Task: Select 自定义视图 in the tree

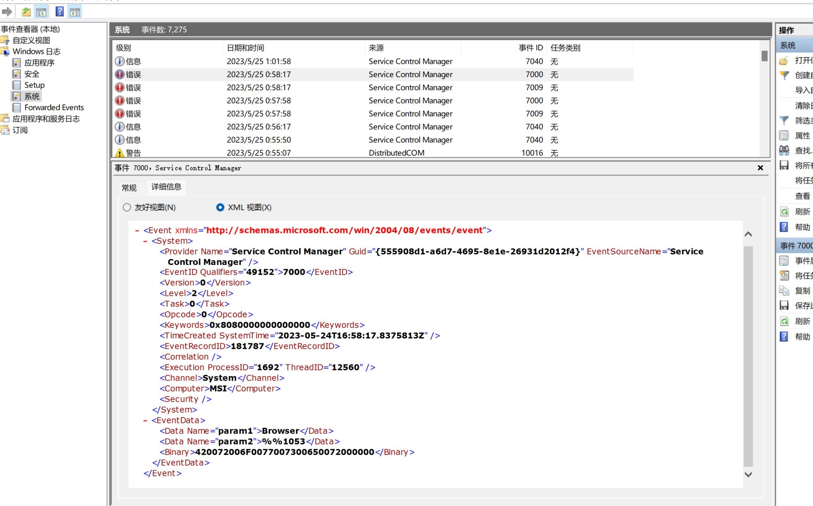Action: pos(31,40)
